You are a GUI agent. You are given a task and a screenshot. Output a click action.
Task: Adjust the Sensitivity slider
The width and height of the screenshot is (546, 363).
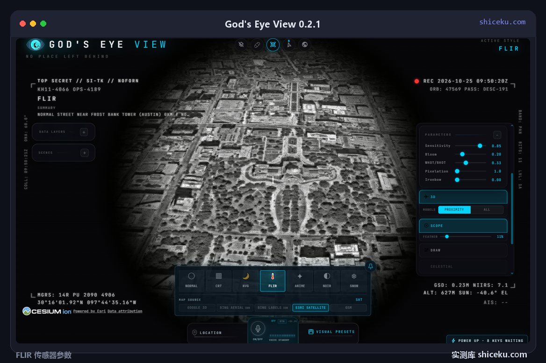[470, 146]
